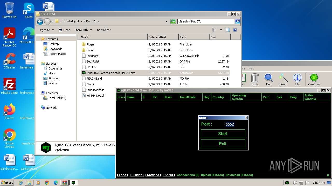Open the Builder link in njRAT
The image size is (332, 186).
coord(137,175)
